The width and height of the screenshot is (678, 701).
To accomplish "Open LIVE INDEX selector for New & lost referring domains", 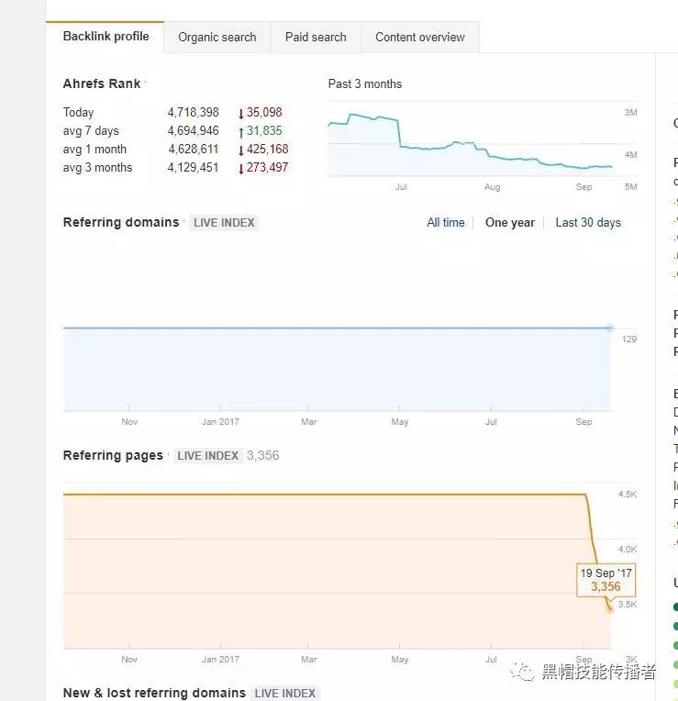I will [x=285, y=693].
